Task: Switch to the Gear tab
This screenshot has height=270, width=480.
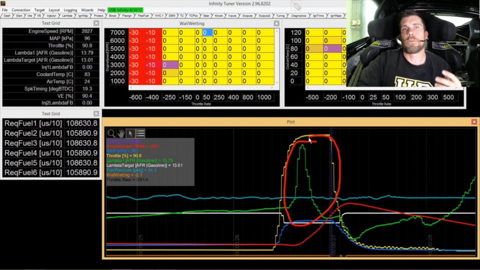Action: (206, 15)
